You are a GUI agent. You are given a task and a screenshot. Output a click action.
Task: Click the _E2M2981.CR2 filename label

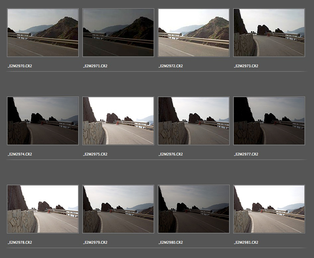click(246, 242)
